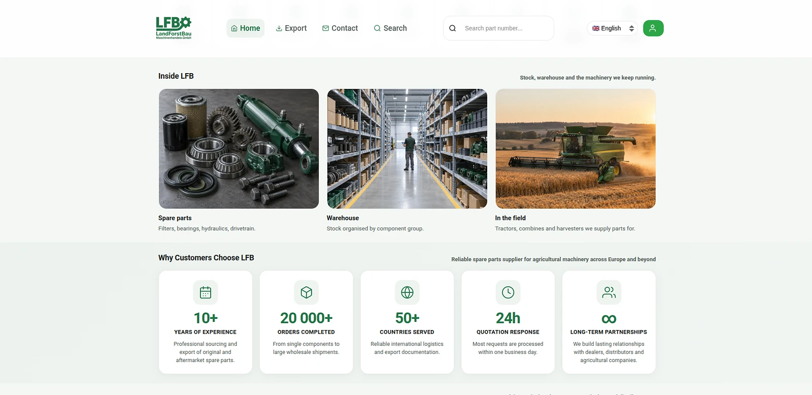
Task: Click the Spare parts caption title
Action: [175, 218]
